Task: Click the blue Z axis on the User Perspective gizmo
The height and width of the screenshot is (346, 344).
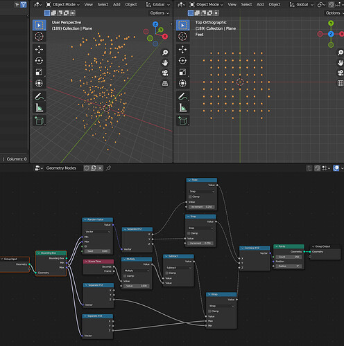Action: point(155,24)
